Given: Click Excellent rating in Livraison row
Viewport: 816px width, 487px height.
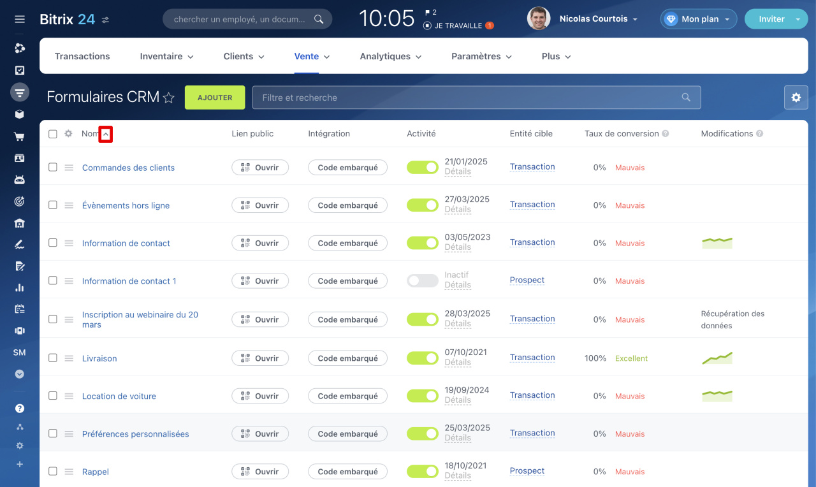Looking at the screenshot, I should (x=631, y=358).
